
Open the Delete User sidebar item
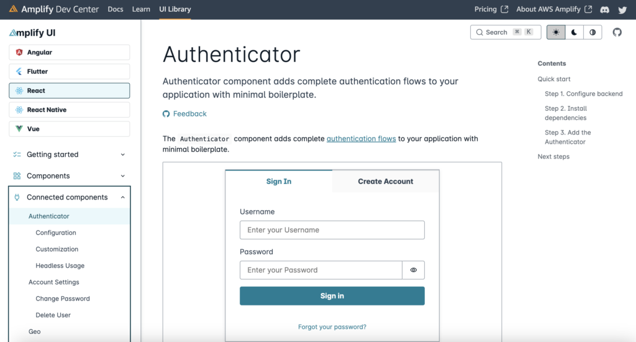pyautogui.click(x=53, y=315)
